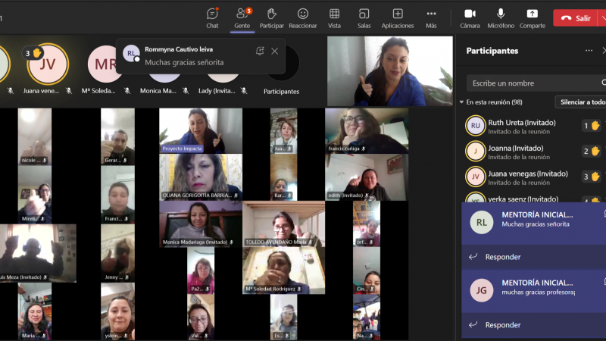Open the Vista layout options

[334, 17]
